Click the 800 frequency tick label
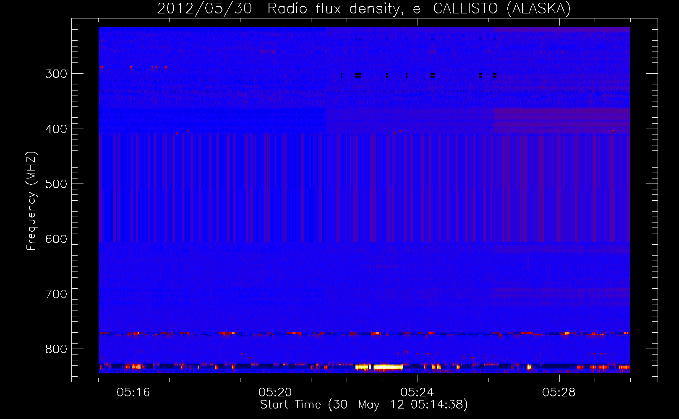Screen dimensions: 679x419 pyautogui.click(x=56, y=349)
